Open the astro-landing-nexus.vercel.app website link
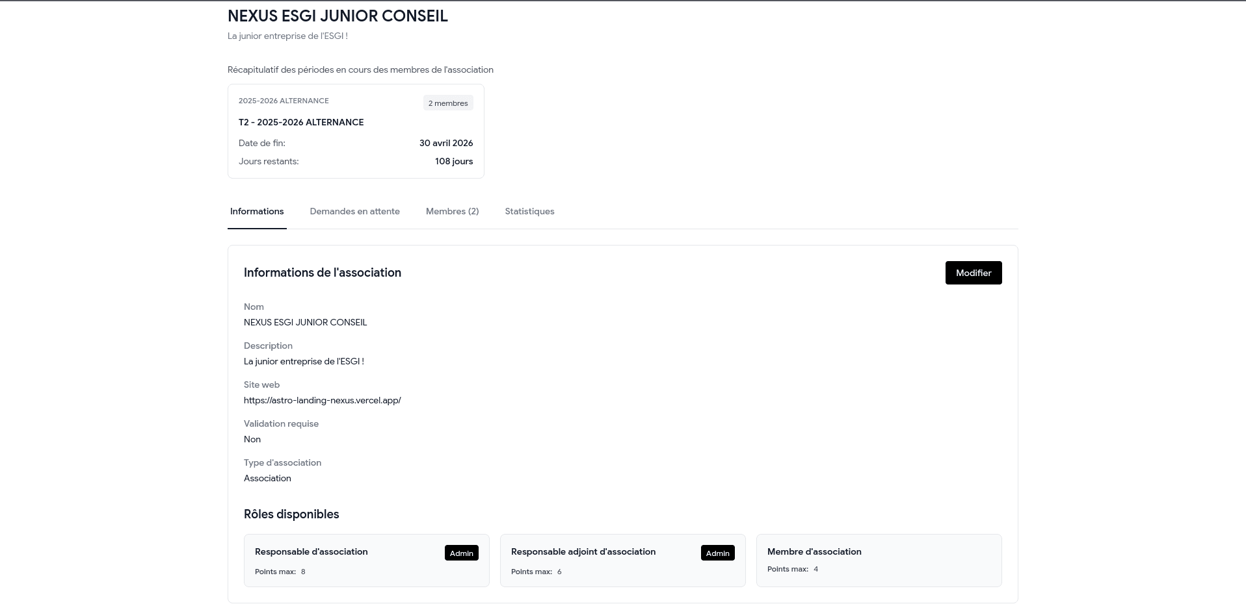Screen dimensions: 1246x606 322,401
